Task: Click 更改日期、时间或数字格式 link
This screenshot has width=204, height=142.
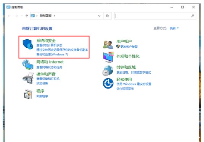Action: 133,73
